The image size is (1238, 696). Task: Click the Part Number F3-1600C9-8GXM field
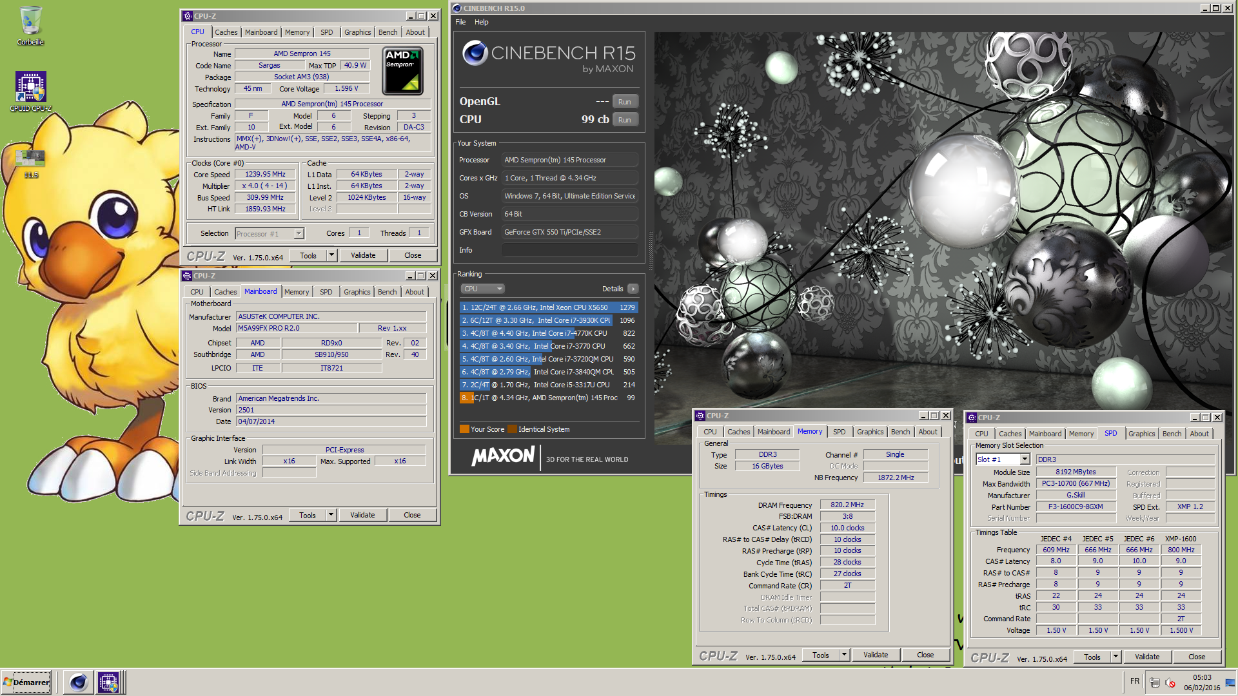click(1076, 507)
